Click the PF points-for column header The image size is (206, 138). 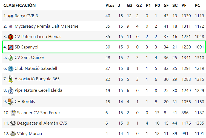184,5
